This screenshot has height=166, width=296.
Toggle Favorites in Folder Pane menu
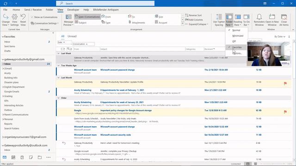(236, 47)
